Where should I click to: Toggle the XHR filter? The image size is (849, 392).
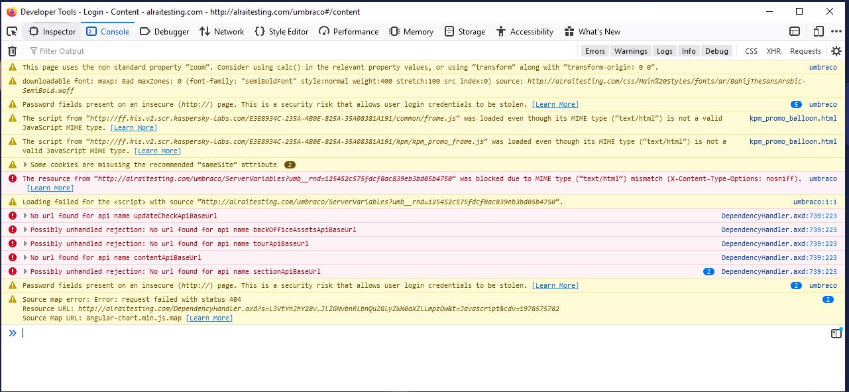point(773,51)
